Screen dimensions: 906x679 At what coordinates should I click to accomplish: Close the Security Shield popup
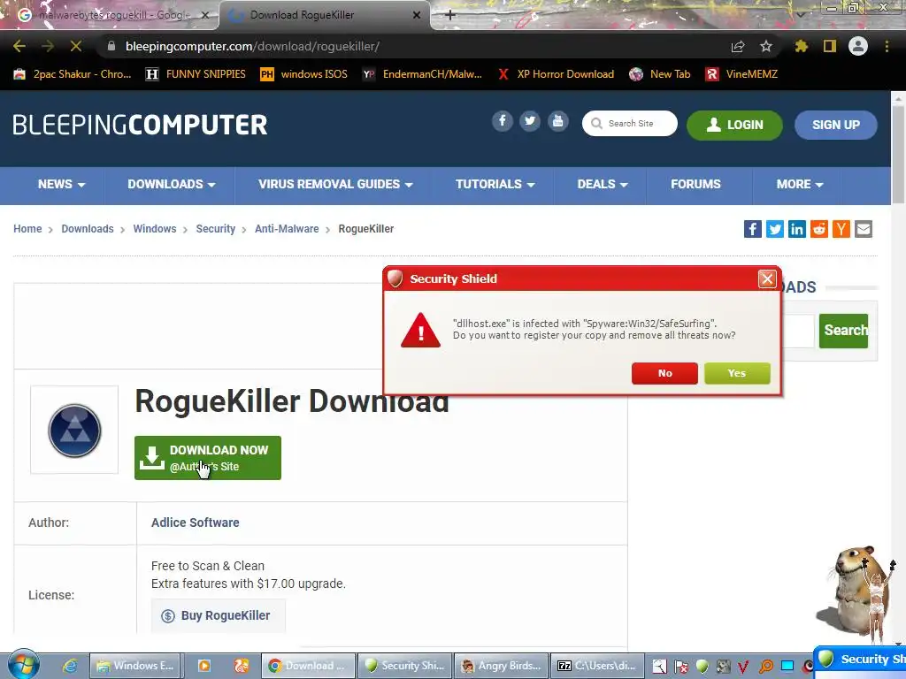click(x=767, y=279)
